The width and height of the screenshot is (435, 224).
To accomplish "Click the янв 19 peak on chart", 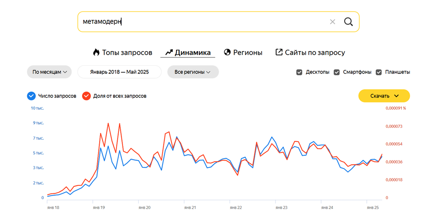I will point(108,123).
